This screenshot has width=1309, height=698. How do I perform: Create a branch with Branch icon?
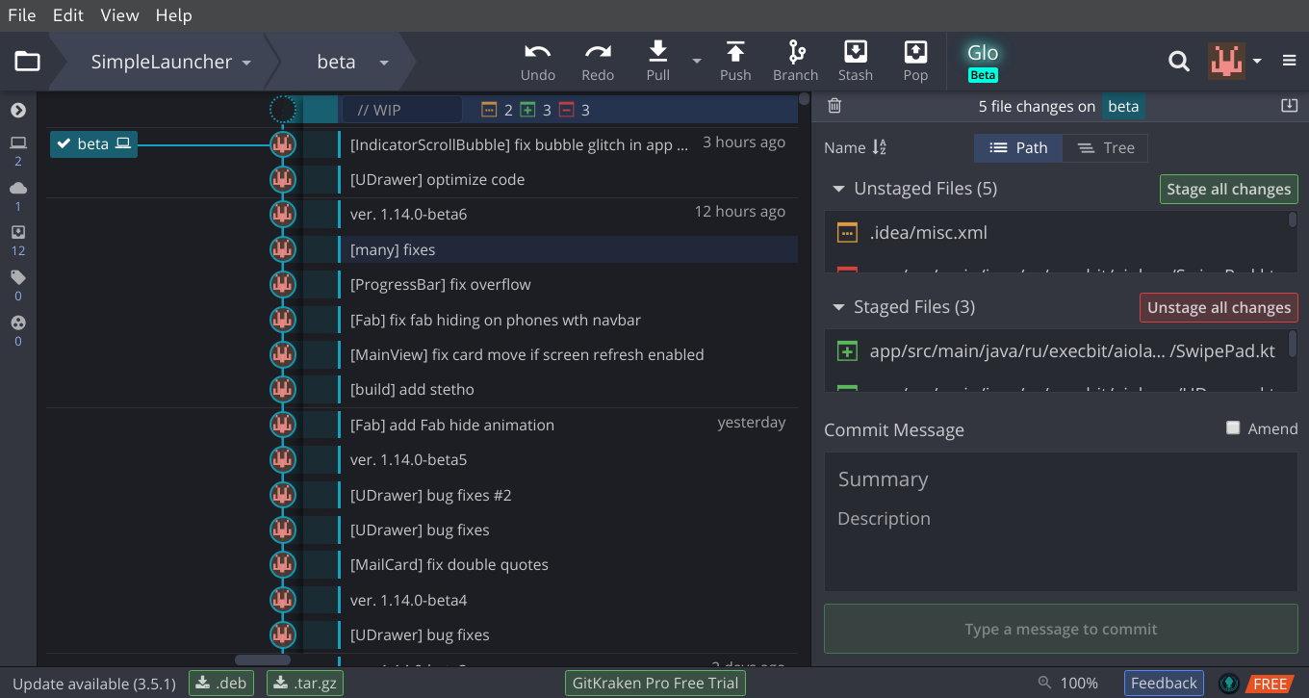(796, 52)
